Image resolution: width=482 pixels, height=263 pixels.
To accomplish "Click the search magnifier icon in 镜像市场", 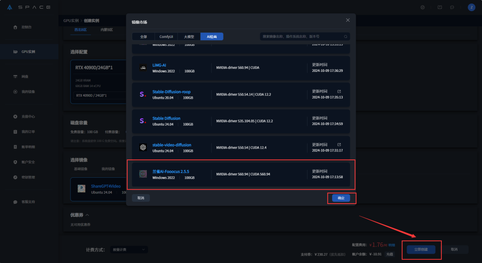I will pos(345,37).
